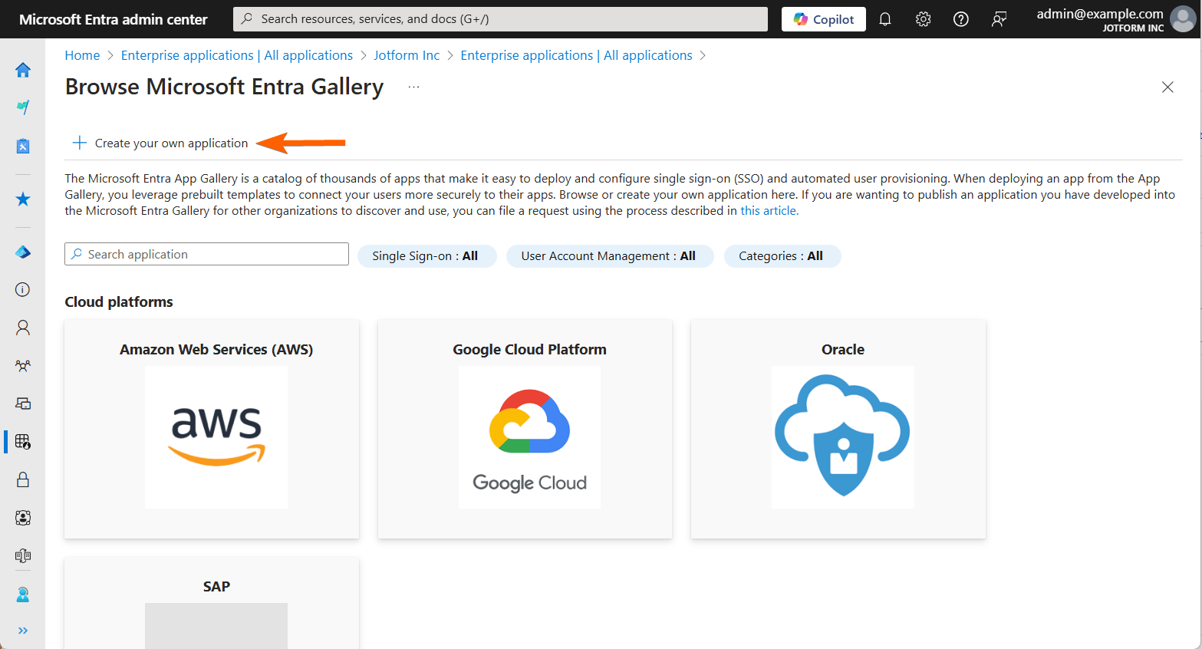1202x649 pixels.
Task: Select the Google Cloud Platform tile
Action: coord(529,430)
